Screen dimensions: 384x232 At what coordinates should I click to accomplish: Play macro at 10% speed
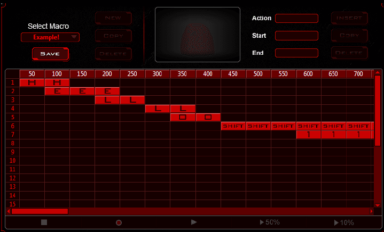coord(343,222)
